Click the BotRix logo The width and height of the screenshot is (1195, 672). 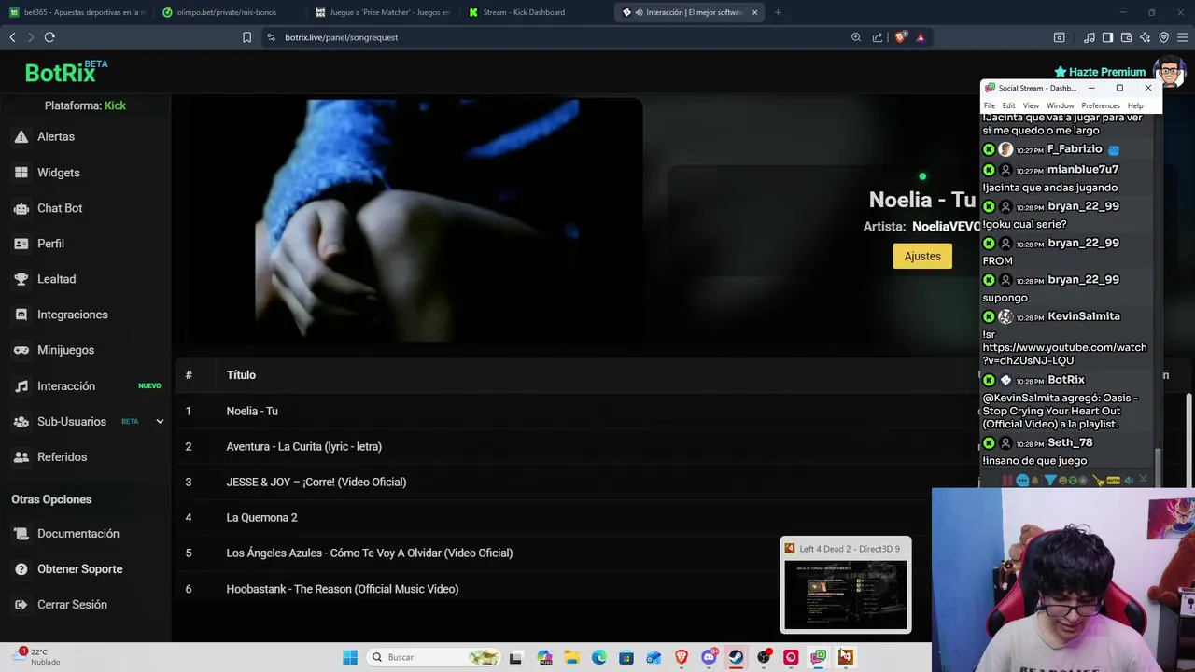tap(65, 72)
